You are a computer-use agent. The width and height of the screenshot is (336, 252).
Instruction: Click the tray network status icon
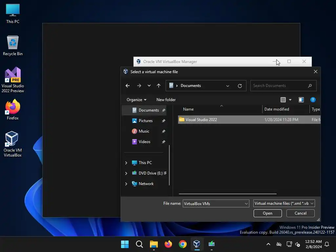pos(289,244)
